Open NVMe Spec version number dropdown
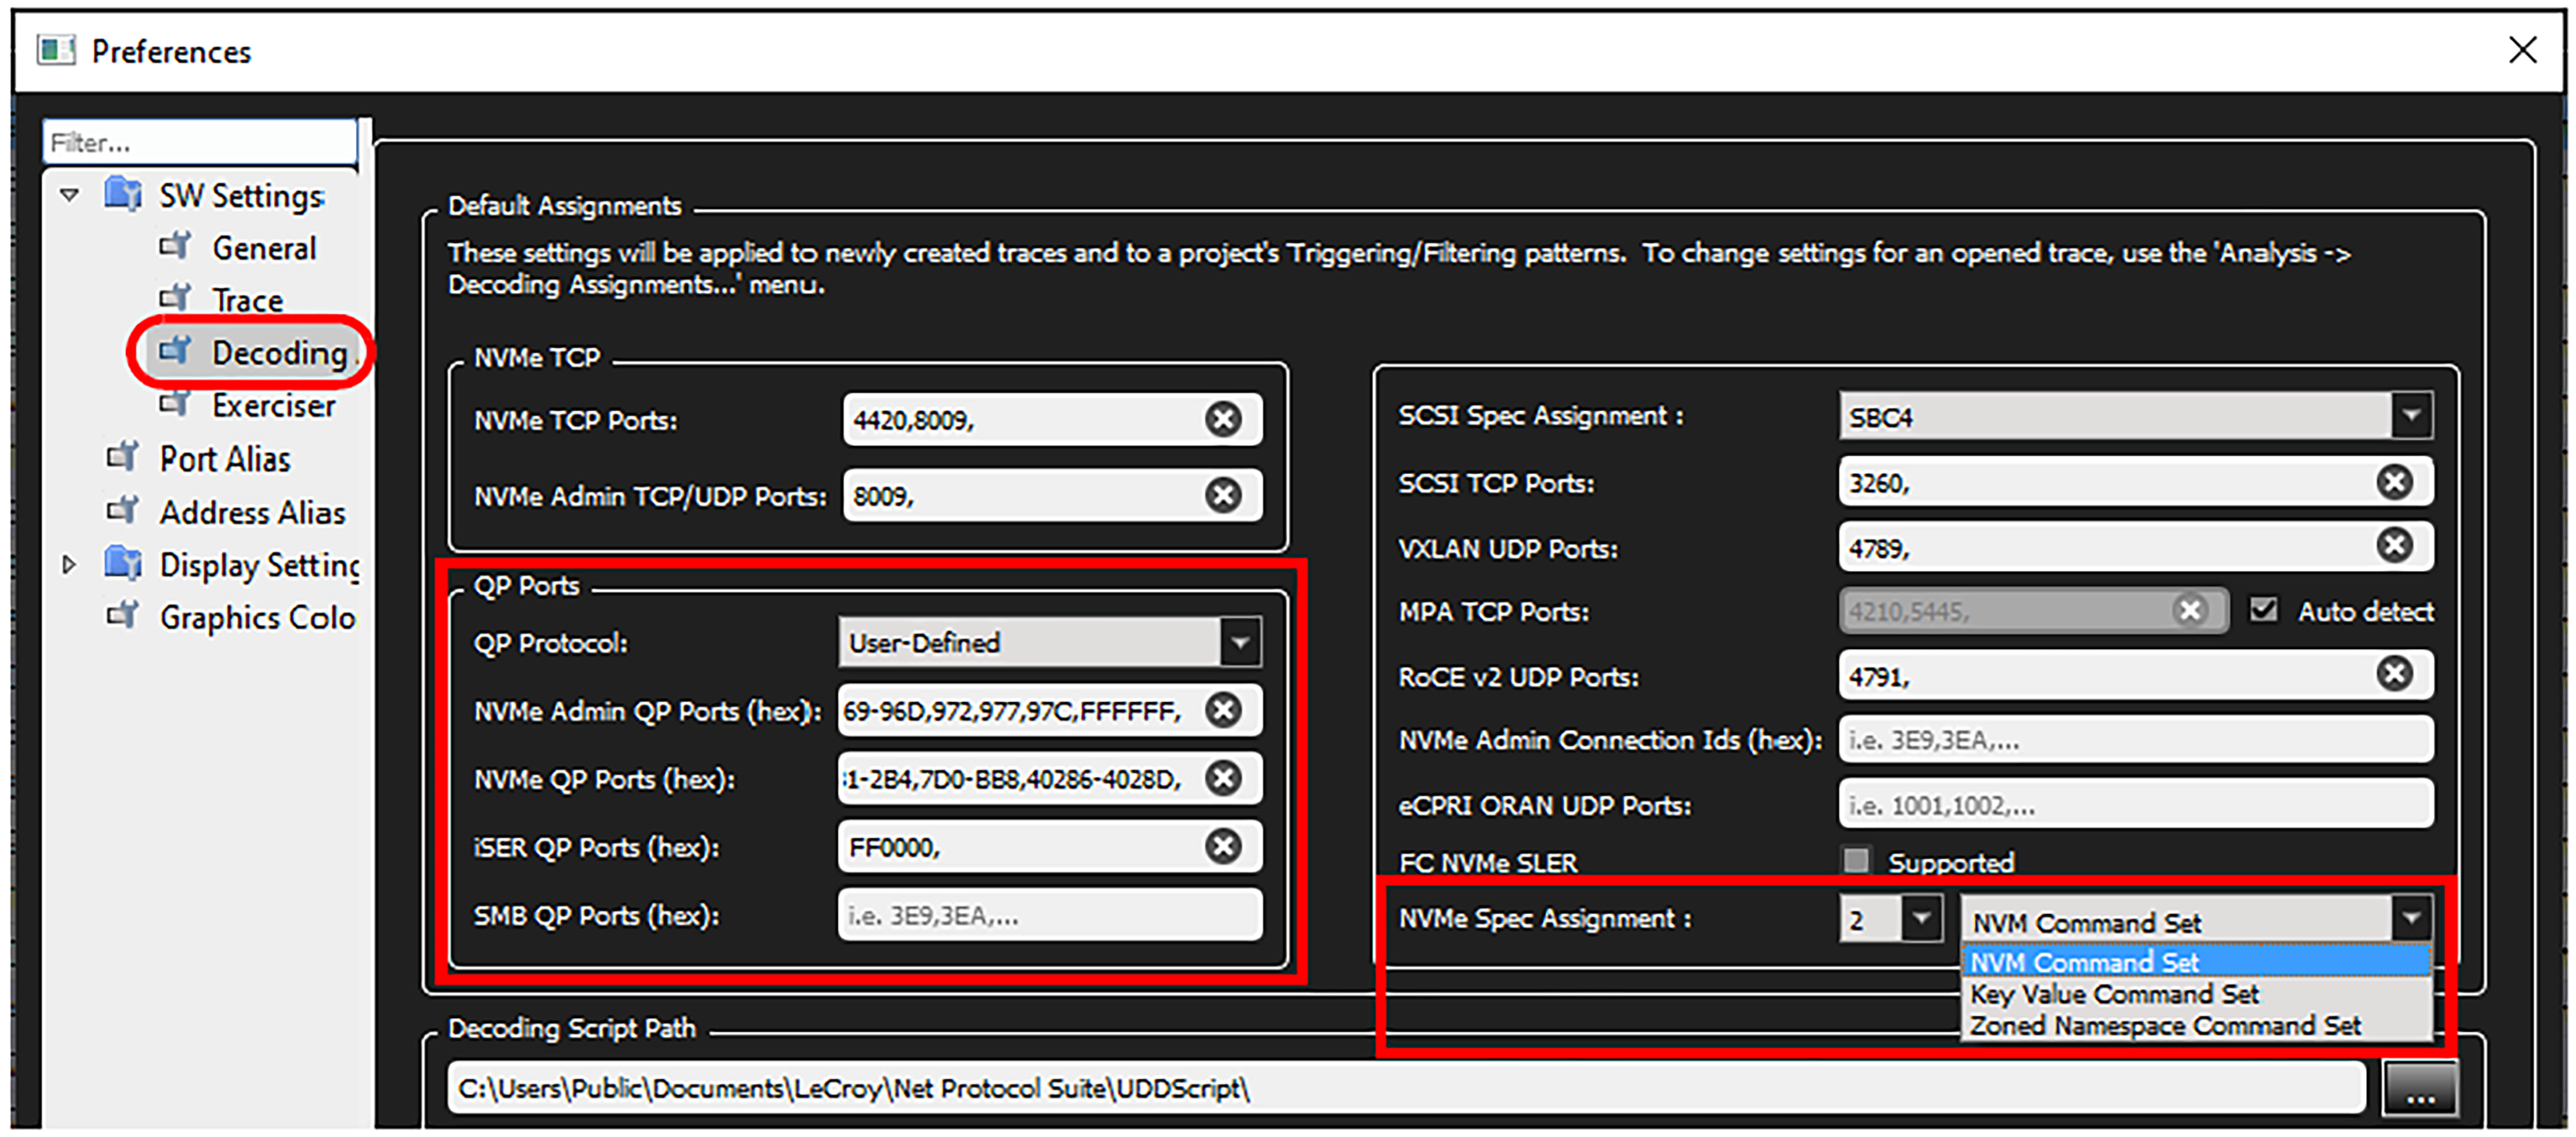The height and width of the screenshot is (1137, 2576). point(1921,918)
